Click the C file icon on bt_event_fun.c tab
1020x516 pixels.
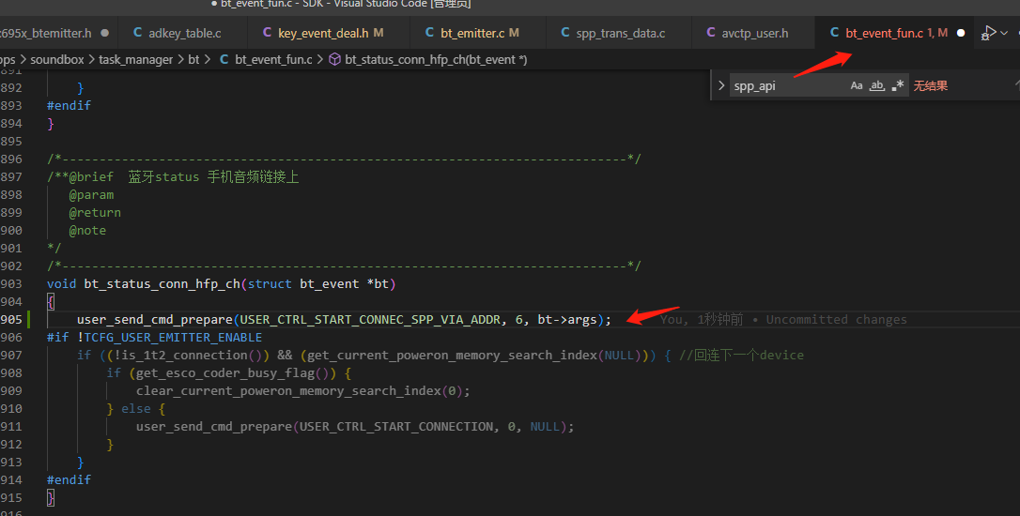(835, 33)
